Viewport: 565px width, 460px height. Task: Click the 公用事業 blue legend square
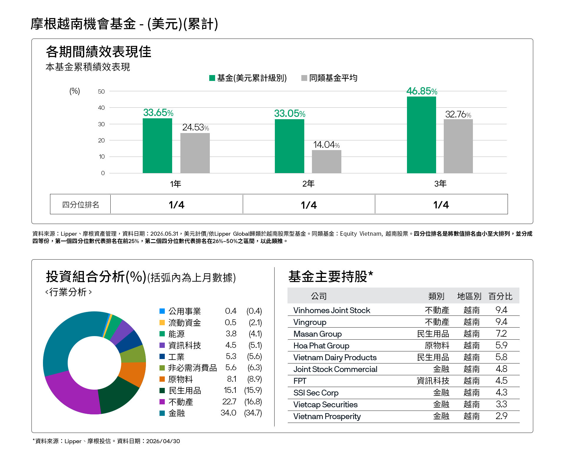tap(162, 311)
